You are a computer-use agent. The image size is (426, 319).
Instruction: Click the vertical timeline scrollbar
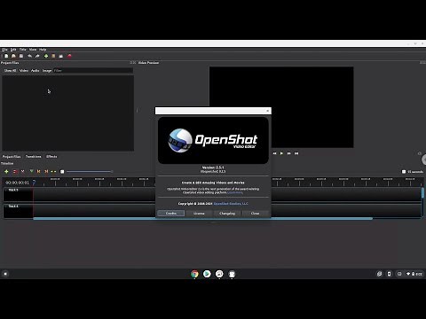click(422, 193)
